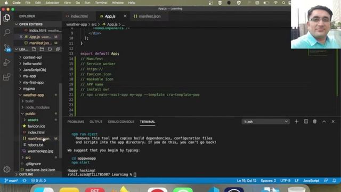Click the weather-app breadcrumb
This screenshot has width=341, height=192.
pos(77,25)
